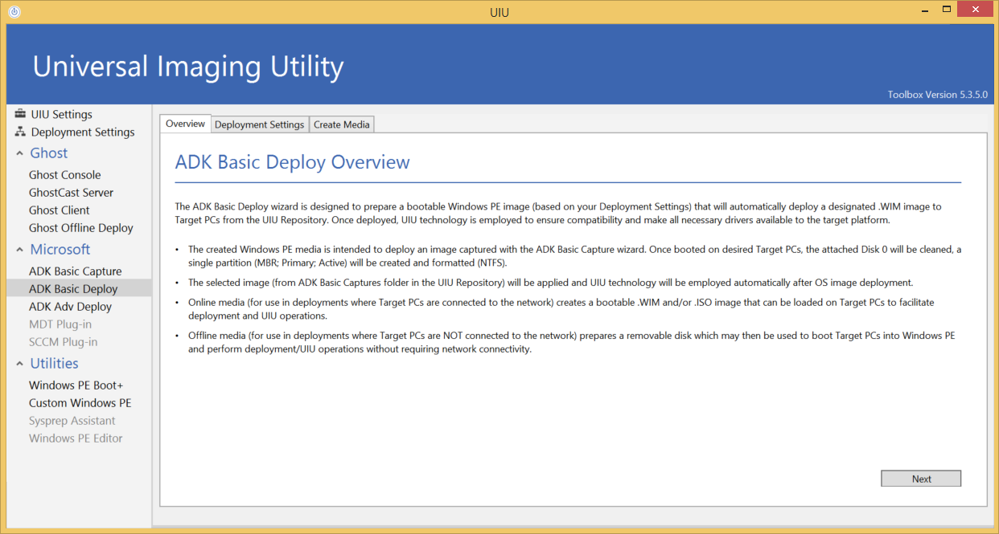Open GhostCast Server
999x534 pixels.
(x=72, y=192)
